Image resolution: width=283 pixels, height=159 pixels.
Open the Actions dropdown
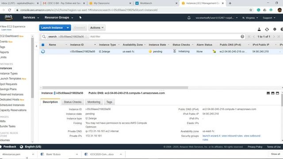pyautogui.click(x=97, y=28)
